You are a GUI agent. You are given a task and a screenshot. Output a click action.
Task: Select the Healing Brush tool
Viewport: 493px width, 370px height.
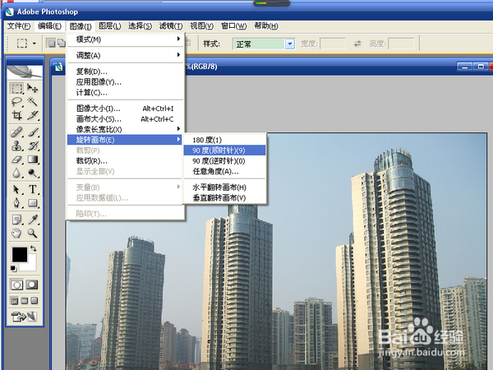click(17, 132)
